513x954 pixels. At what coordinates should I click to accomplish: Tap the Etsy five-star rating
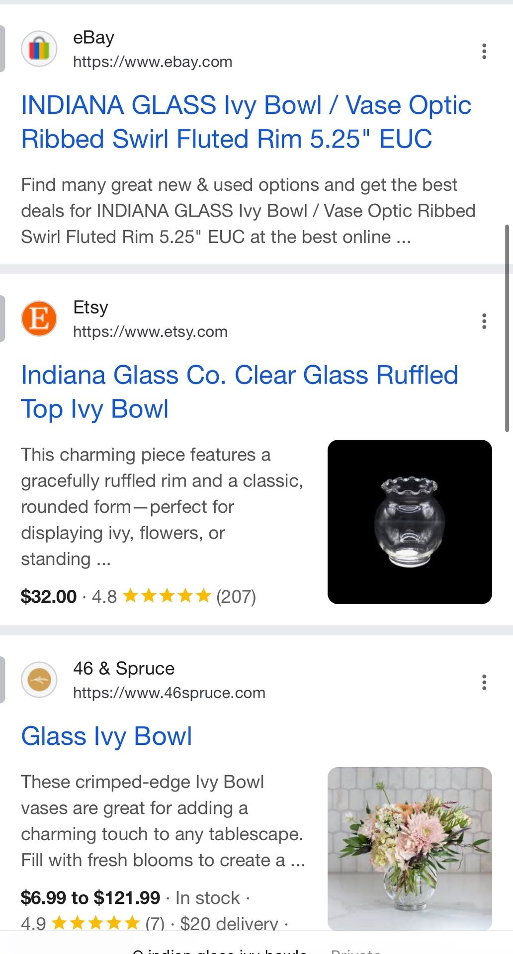(167, 596)
